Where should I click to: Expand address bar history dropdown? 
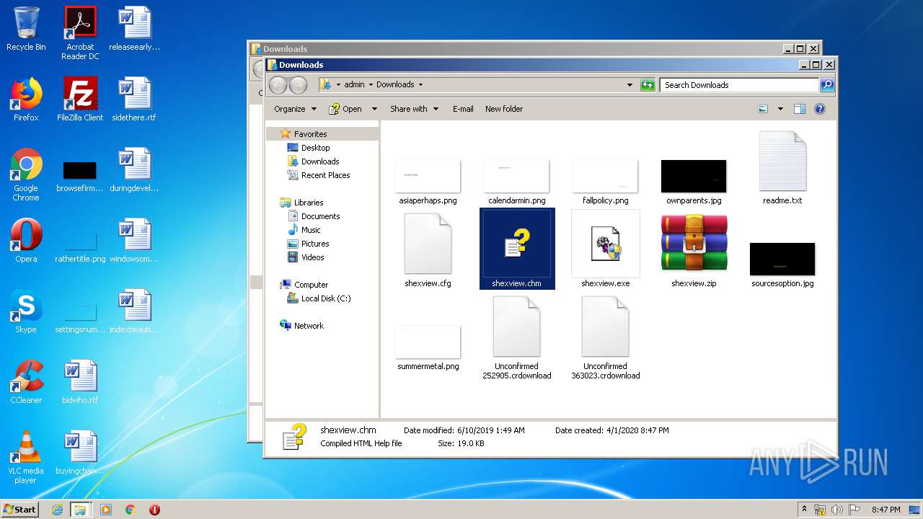630,85
